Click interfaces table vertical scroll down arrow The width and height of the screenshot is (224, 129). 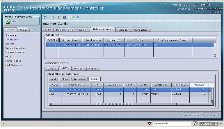212,102
